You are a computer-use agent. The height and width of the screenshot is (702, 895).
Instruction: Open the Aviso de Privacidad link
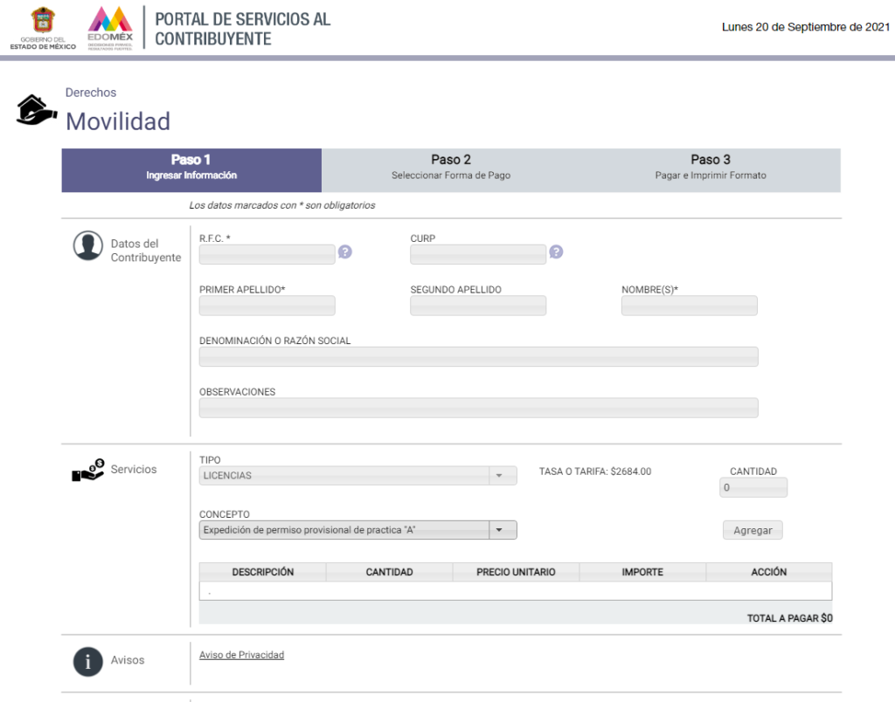coord(241,655)
